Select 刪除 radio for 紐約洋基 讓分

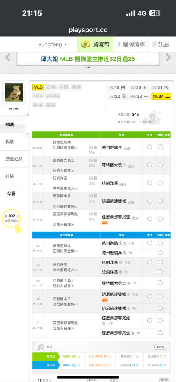click(160, 183)
